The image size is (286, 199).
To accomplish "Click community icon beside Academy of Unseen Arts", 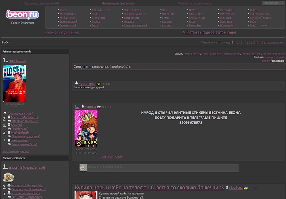I will point(9,185).
